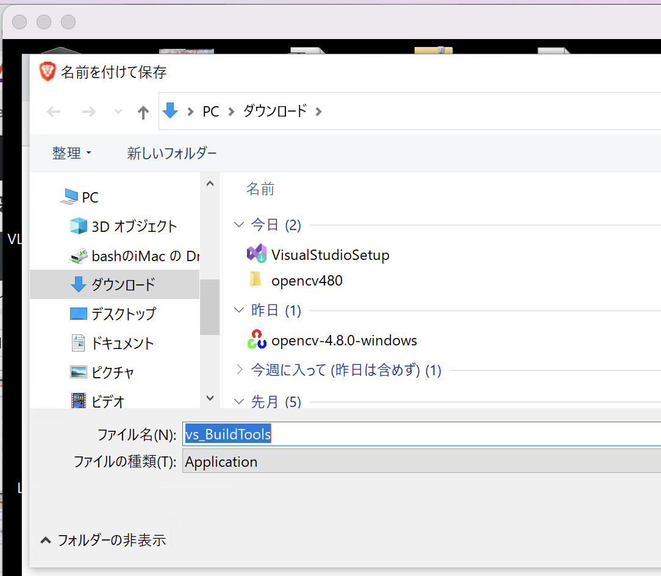This screenshot has height=576, width=661.
Task: Collapse the 昨日 (1) group
Action: point(239,310)
